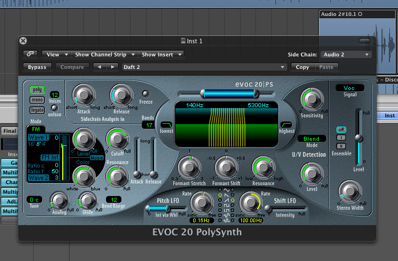Viewport: 398px width, 261px height.
Task: Open the View dropdown menu
Action: click(x=57, y=55)
